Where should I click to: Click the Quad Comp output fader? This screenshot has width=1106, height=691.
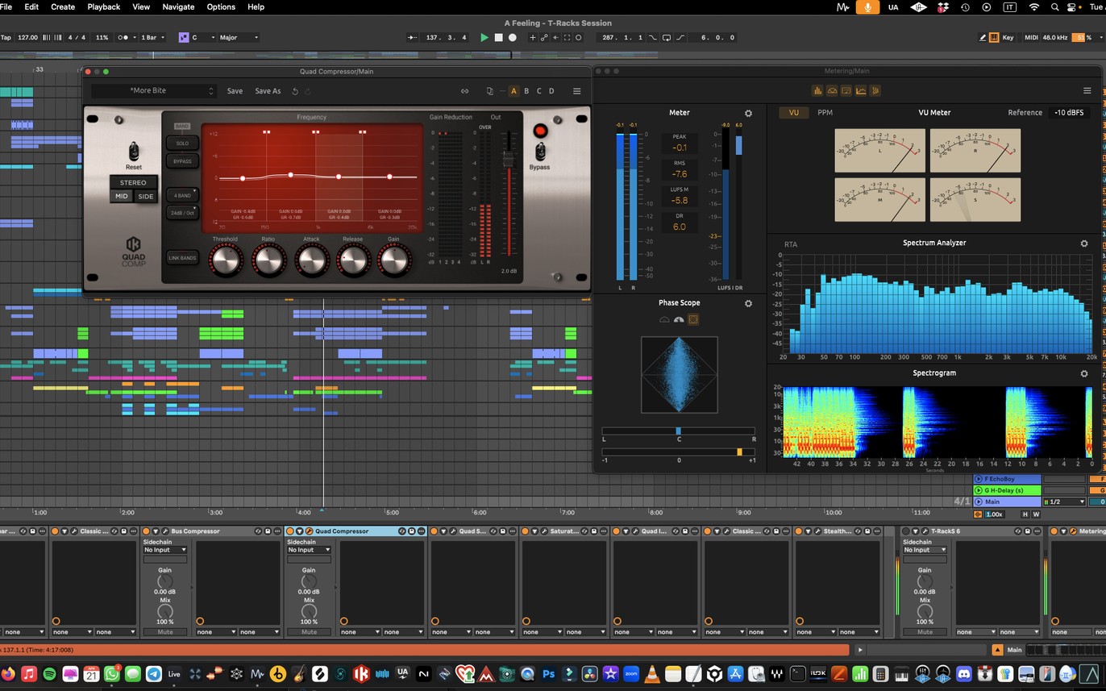pos(509,160)
